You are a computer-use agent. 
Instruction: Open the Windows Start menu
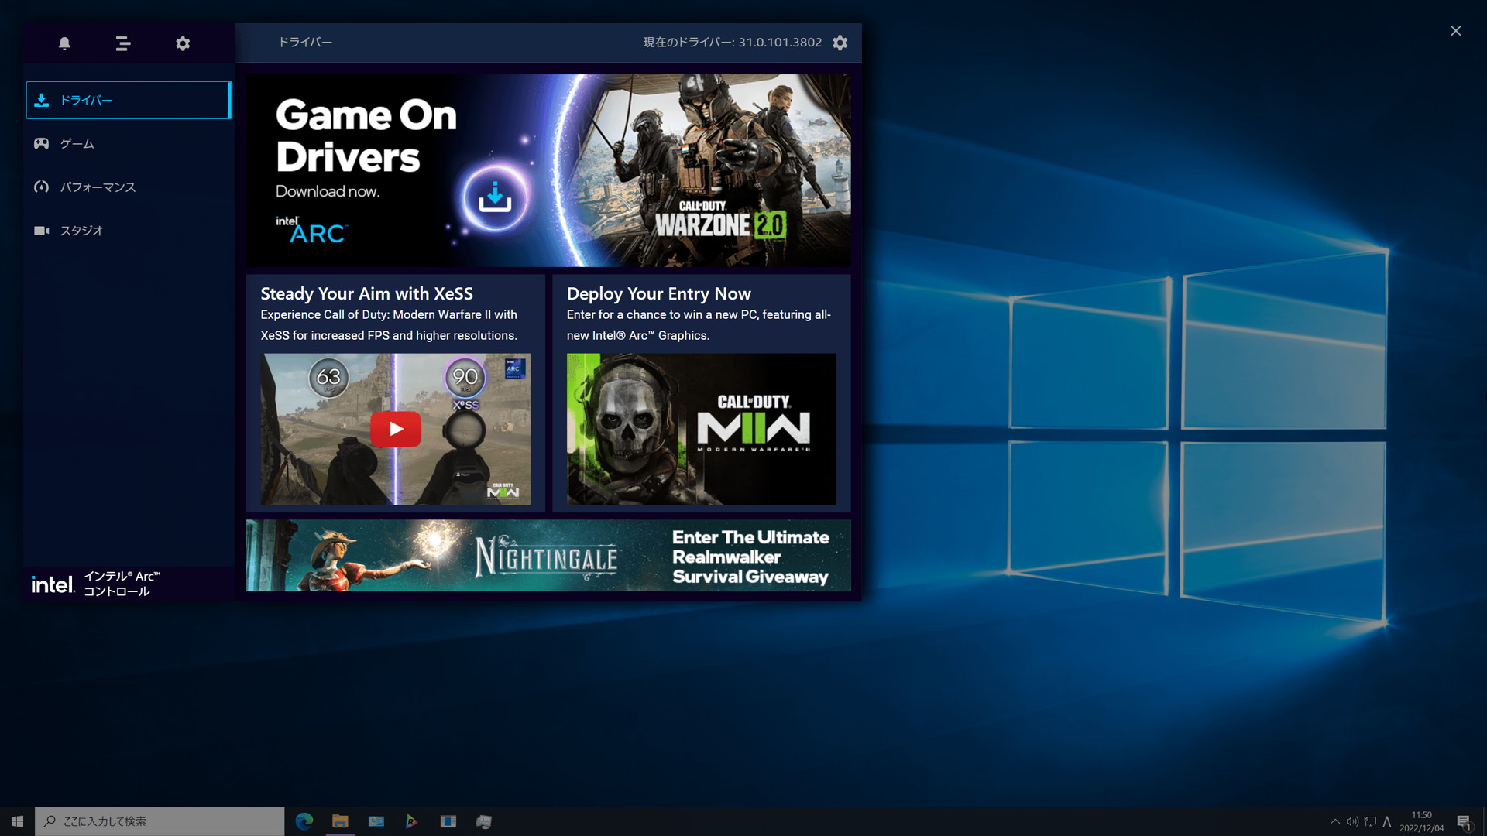click(x=17, y=821)
